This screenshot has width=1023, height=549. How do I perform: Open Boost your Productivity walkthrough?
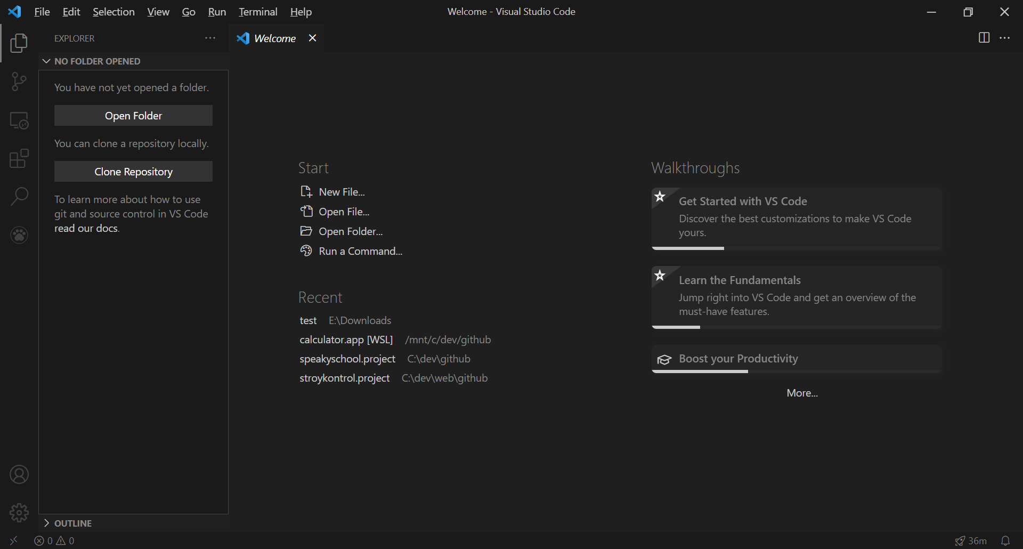click(x=797, y=359)
